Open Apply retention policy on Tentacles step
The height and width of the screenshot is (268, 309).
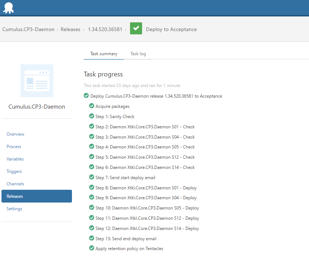[129, 249]
